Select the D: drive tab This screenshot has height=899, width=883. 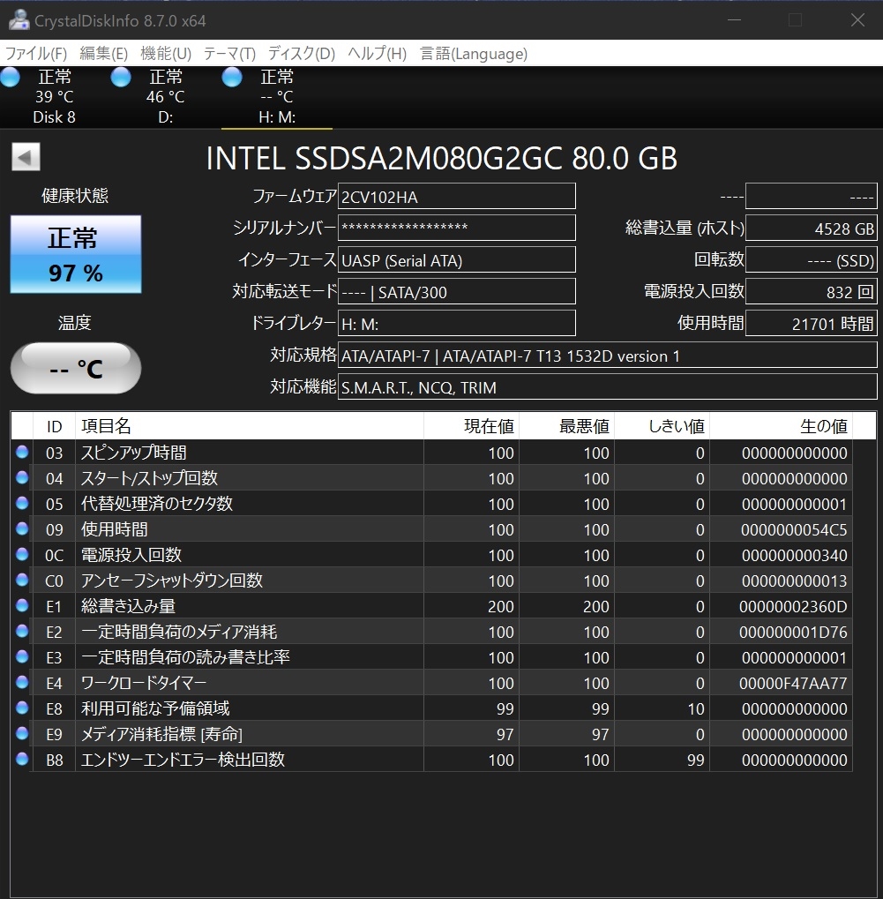165,97
